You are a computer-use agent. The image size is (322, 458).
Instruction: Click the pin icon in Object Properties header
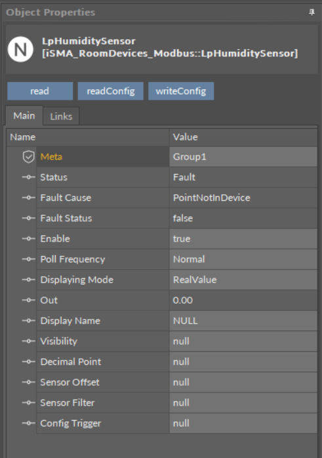(312, 12)
